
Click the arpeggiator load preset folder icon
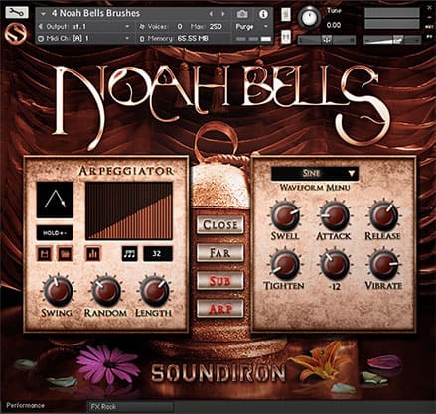tap(65, 254)
